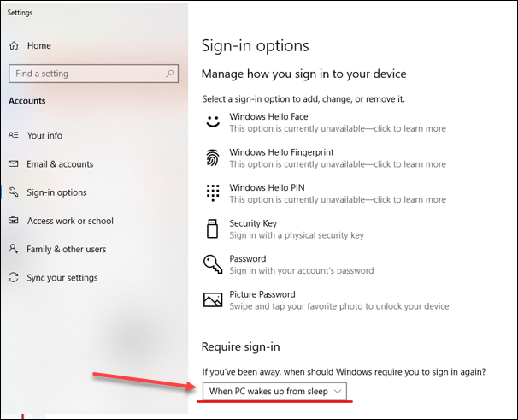
Task: Click the Windows Hello PIN keypad icon
Action: coord(213,192)
